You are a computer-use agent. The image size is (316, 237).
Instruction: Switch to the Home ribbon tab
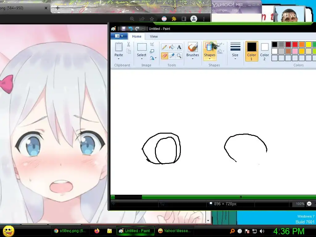click(x=137, y=36)
